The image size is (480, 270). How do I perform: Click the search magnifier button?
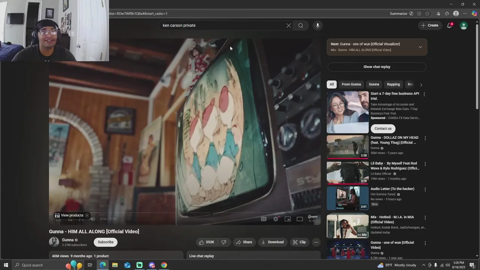(x=301, y=25)
